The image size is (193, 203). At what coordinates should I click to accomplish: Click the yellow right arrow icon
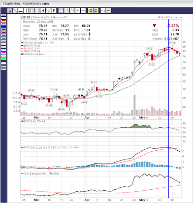96,11
